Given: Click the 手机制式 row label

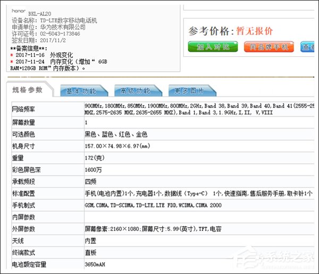Looking at the screenshot, I should 23,206.
